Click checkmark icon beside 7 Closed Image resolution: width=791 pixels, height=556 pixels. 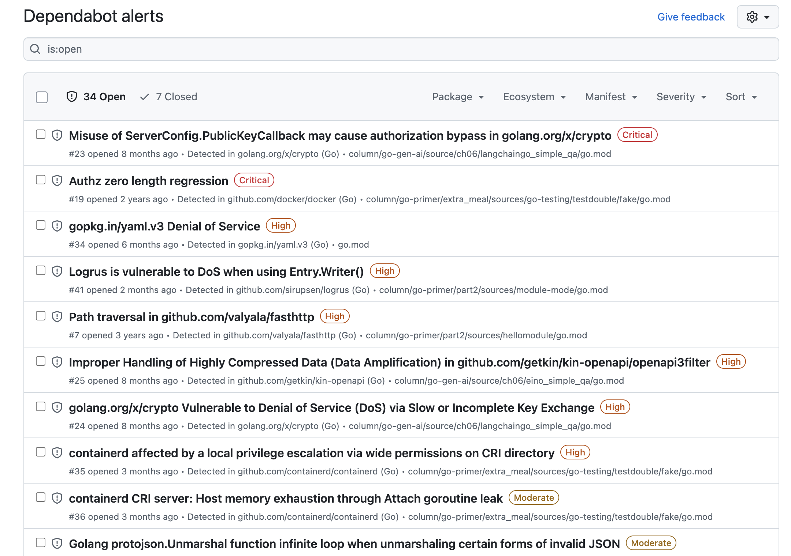[145, 97]
